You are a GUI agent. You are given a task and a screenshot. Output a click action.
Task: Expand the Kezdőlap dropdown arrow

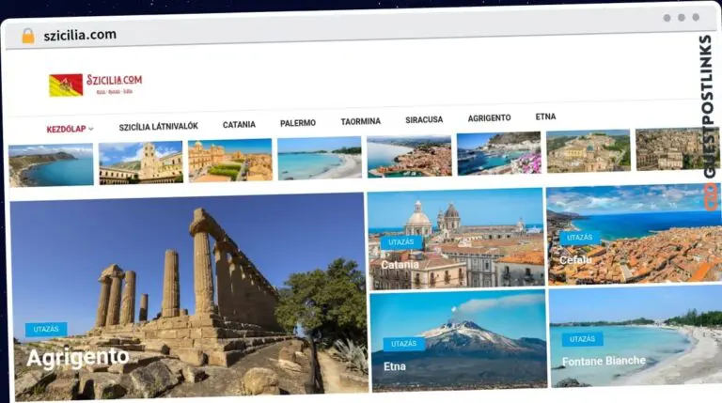coord(91,130)
